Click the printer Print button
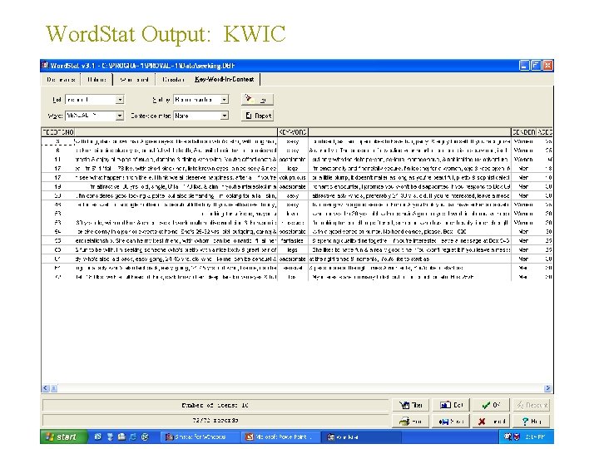This screenshot has width=599, height=449. (x=410, y=421)
